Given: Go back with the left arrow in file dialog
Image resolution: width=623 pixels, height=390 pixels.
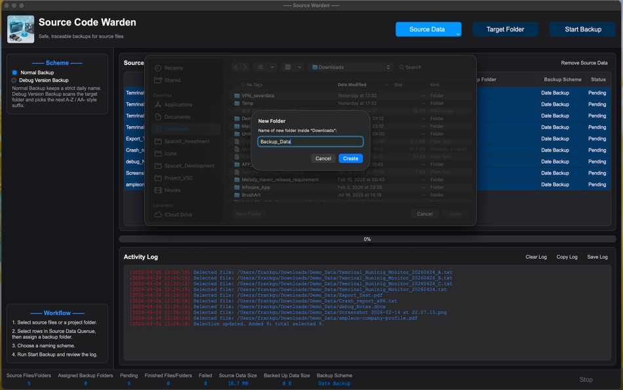Looking at the screenshot, I should (x=235, y=67).
